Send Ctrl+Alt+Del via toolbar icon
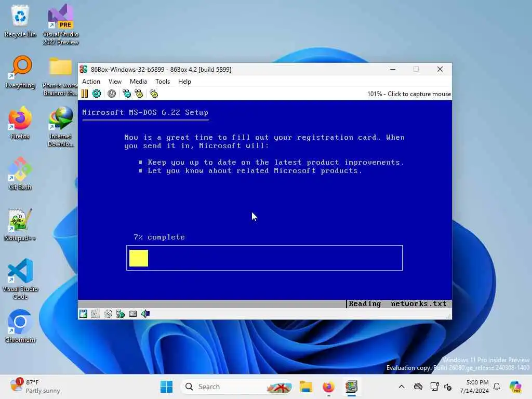Screen dimensions: 532x399 point(127,94)
